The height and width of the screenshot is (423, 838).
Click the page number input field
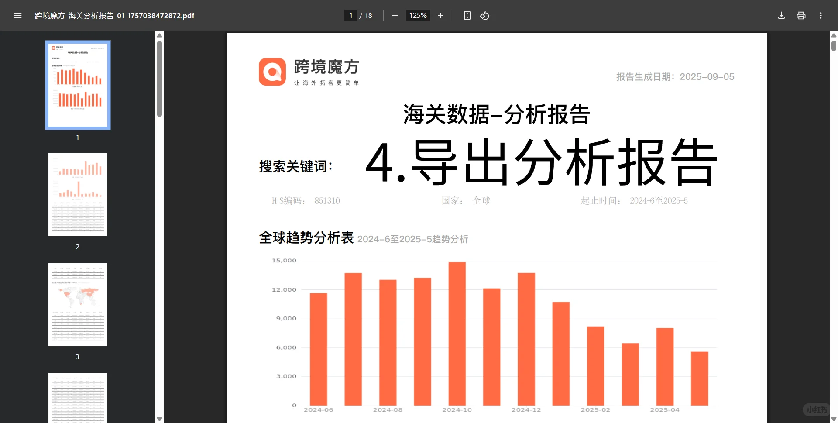(x=351, y=15)
